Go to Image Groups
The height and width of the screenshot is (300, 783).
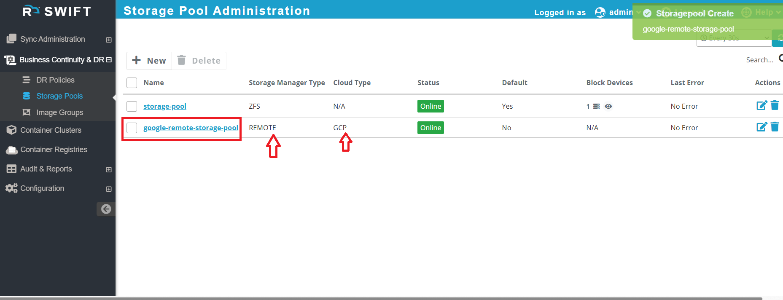coord(59,112)
